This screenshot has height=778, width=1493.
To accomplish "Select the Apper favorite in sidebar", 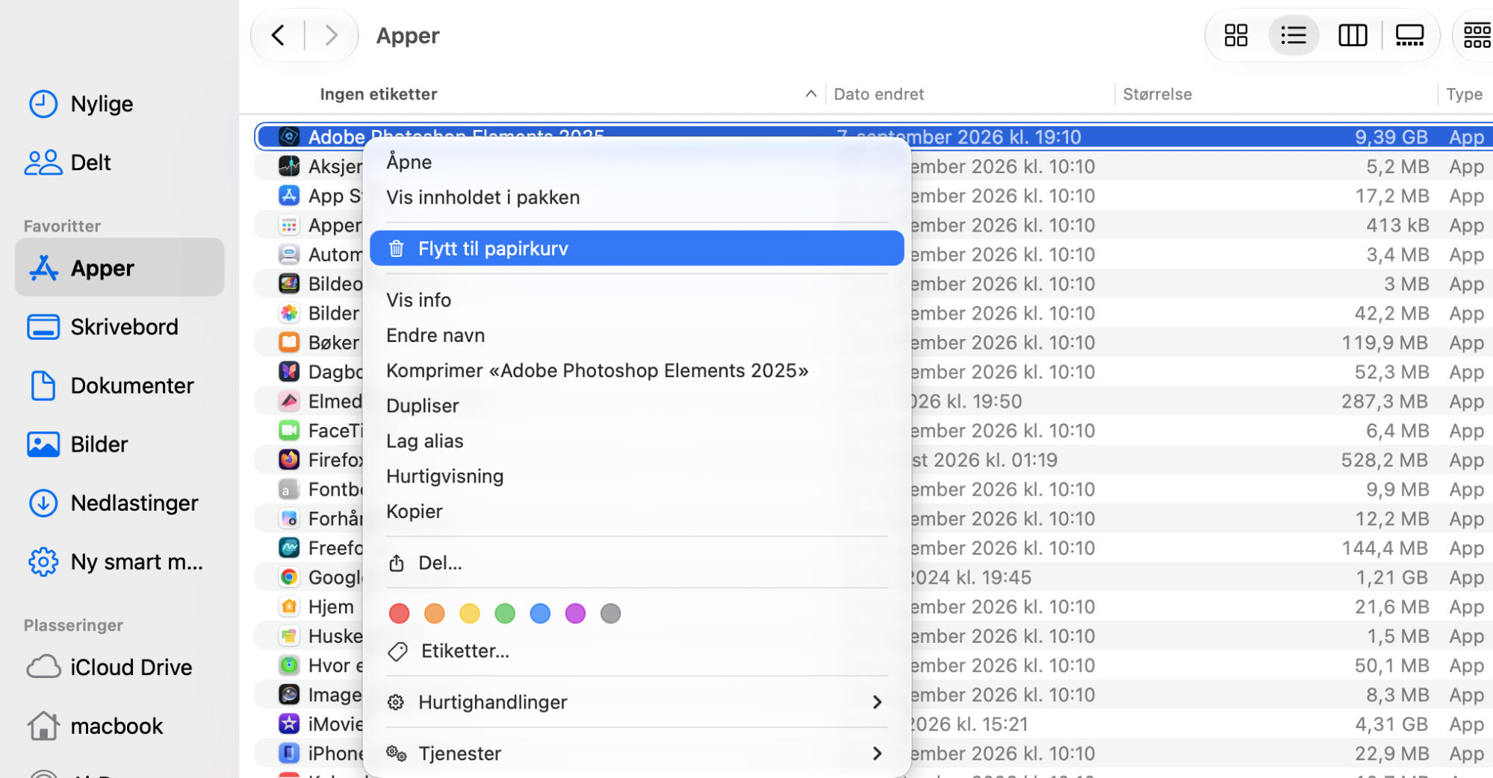I will coord(119,268).
